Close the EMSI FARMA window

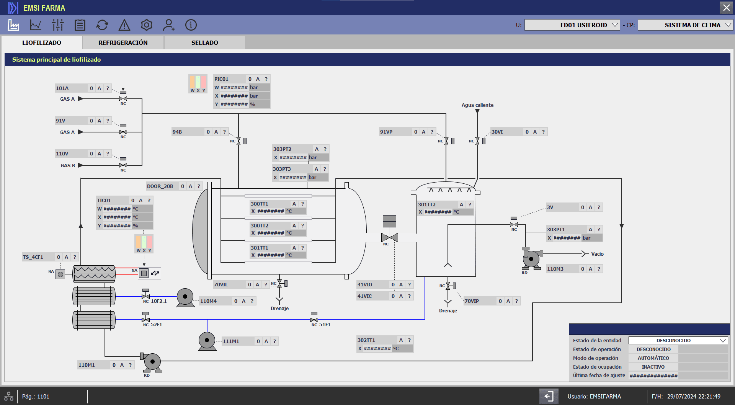coord(726,8)
